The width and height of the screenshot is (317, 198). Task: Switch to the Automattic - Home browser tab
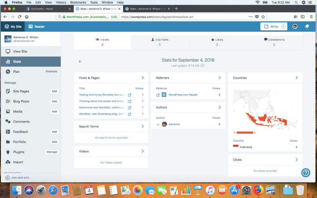[49, 9]
